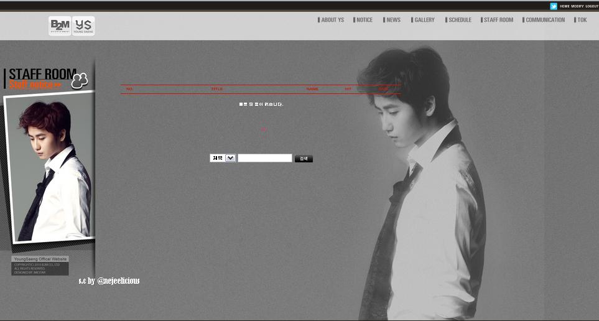The image size is (599, 321).
Task: Open the GALLERY menu item
Action: coord(423,20)
